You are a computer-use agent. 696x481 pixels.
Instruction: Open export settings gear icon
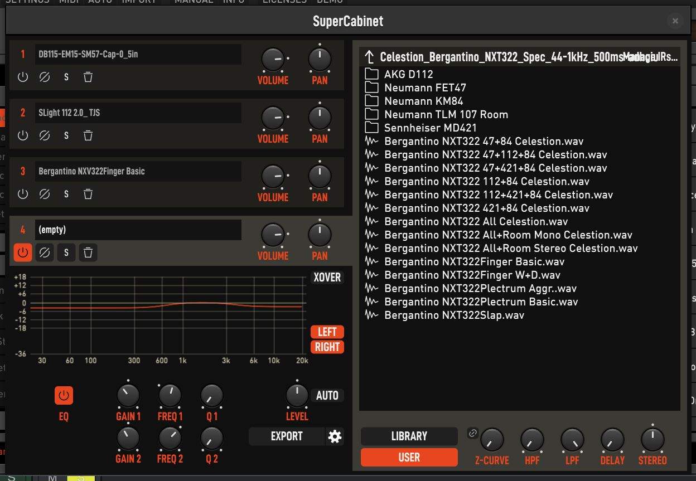pyautogui.click(x=335, y=436)
